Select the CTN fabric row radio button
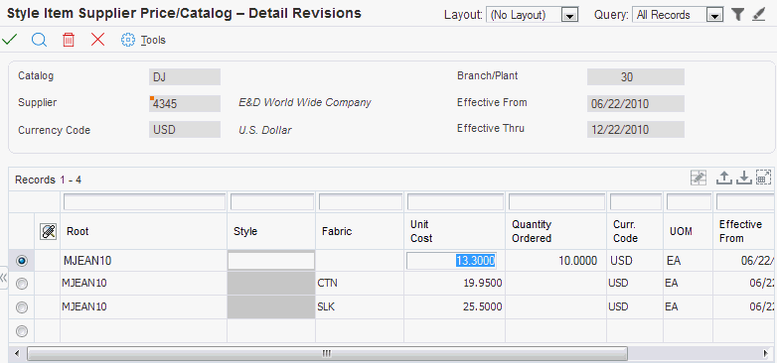This screenshot has width=777, height=363. 22,284
